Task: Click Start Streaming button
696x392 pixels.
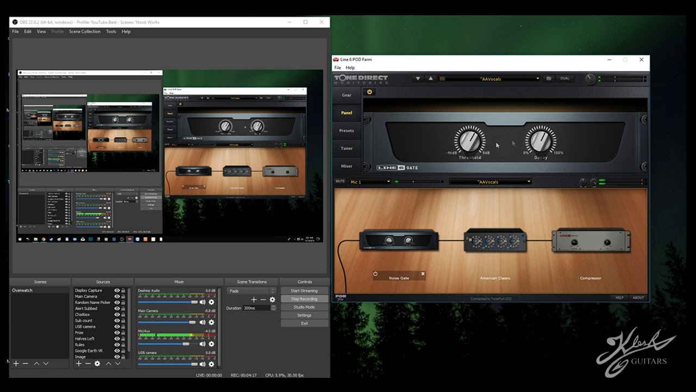Action: click(304, 291)
